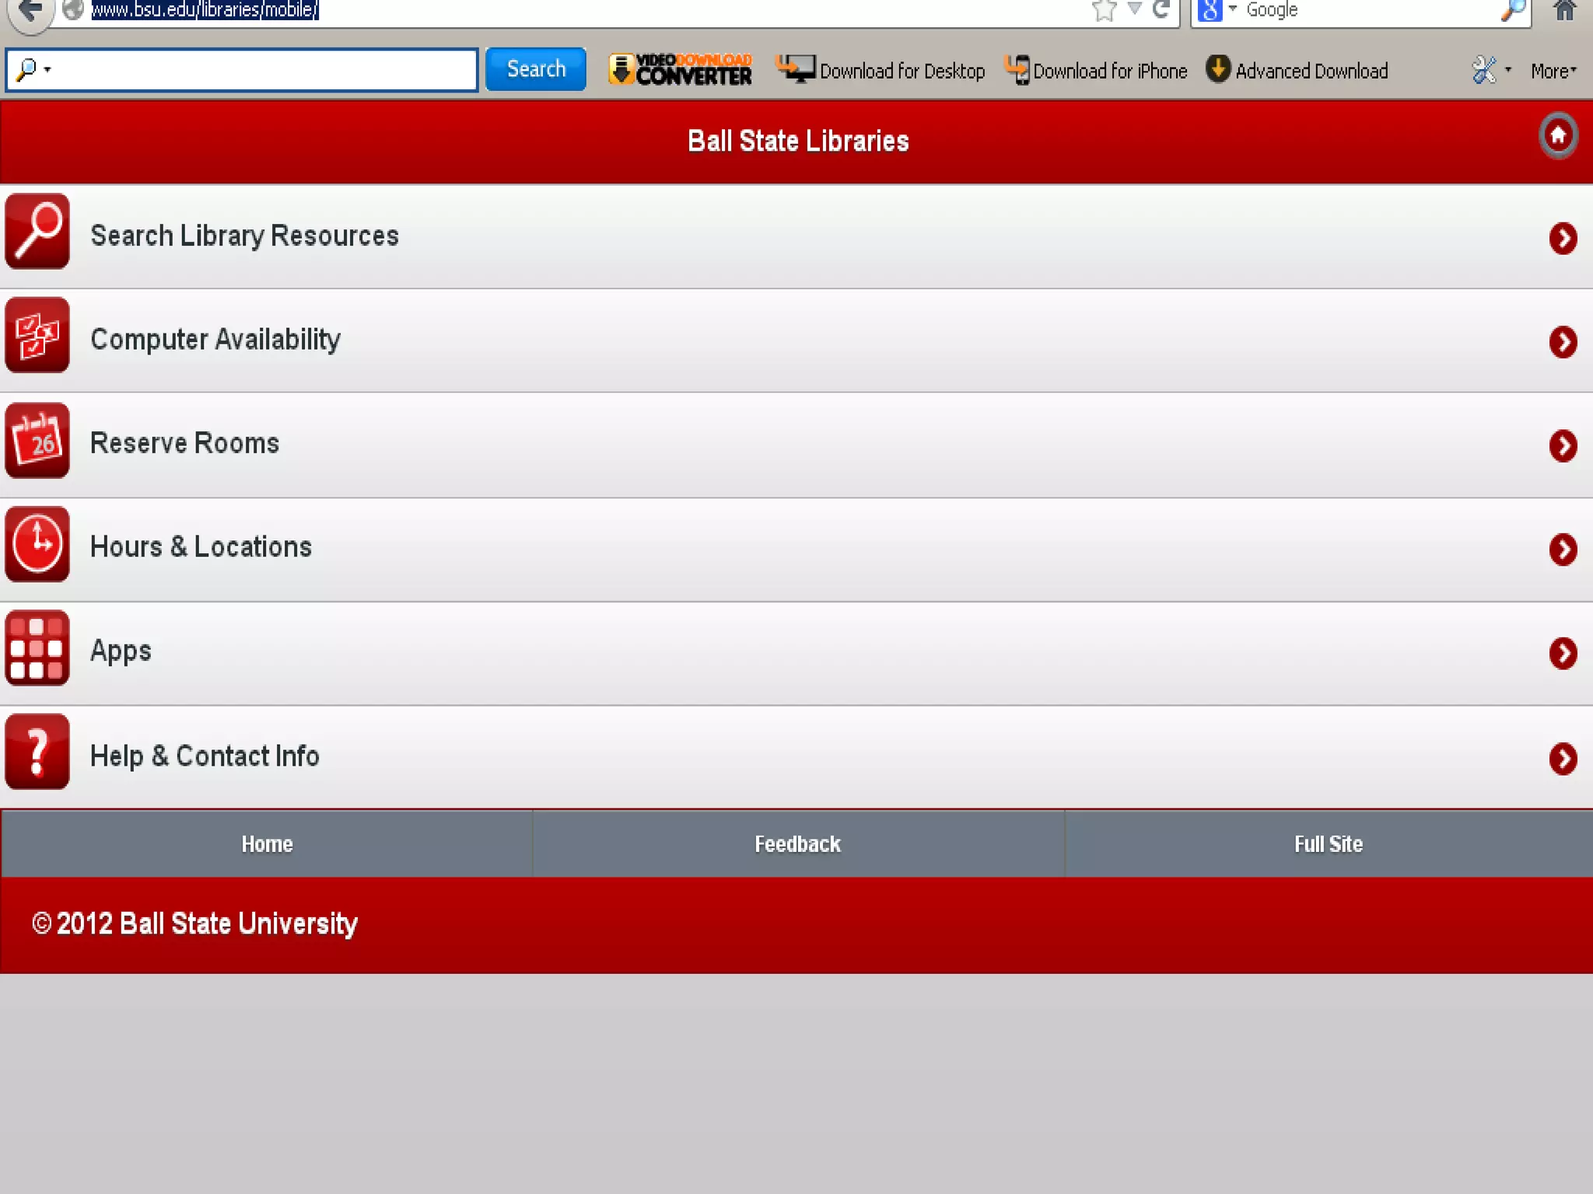
Task: Click the Reserve Rooms calendar icon
Action: [37, 441]
